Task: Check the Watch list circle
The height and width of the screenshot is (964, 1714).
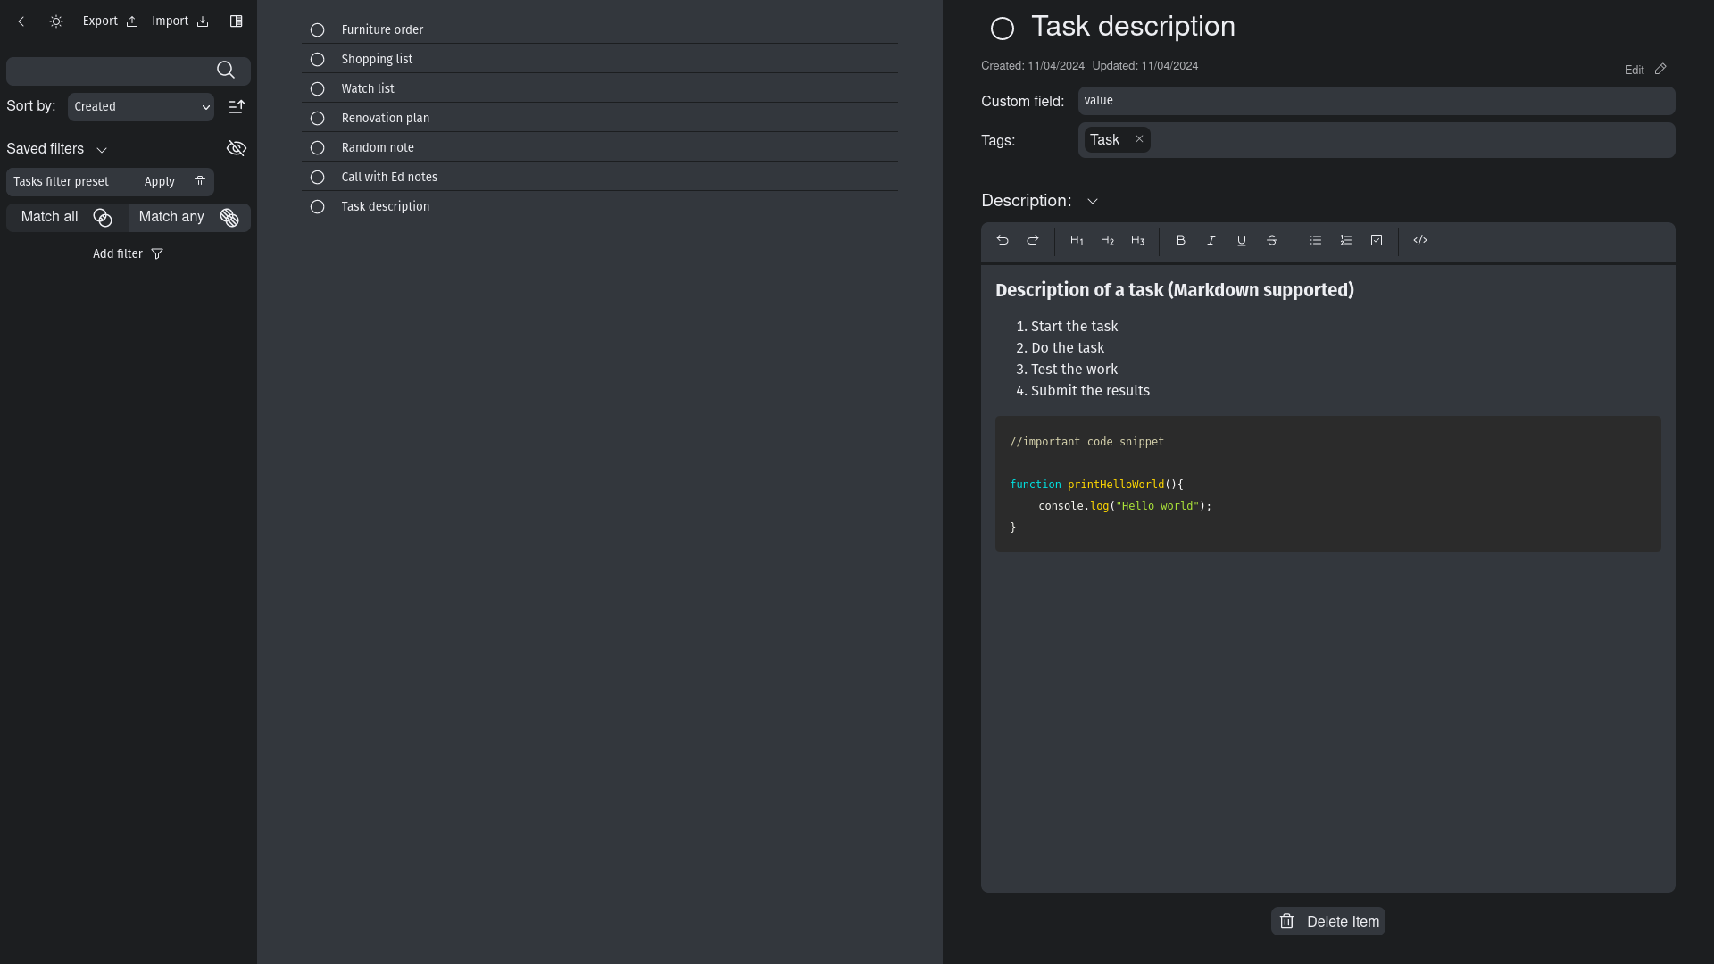Action: pos(317,89)
